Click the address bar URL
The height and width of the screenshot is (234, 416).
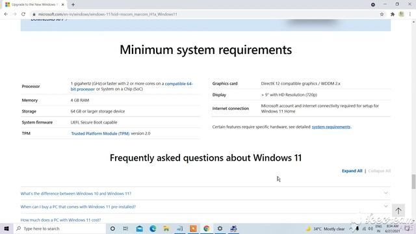[107, 14]
